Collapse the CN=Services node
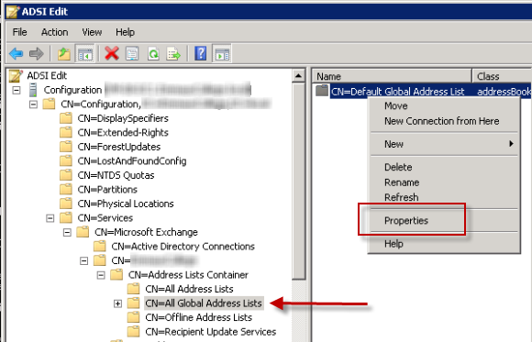Image resolution: width=532 pixels, height=342 pixels. click(x=50, y=218)
